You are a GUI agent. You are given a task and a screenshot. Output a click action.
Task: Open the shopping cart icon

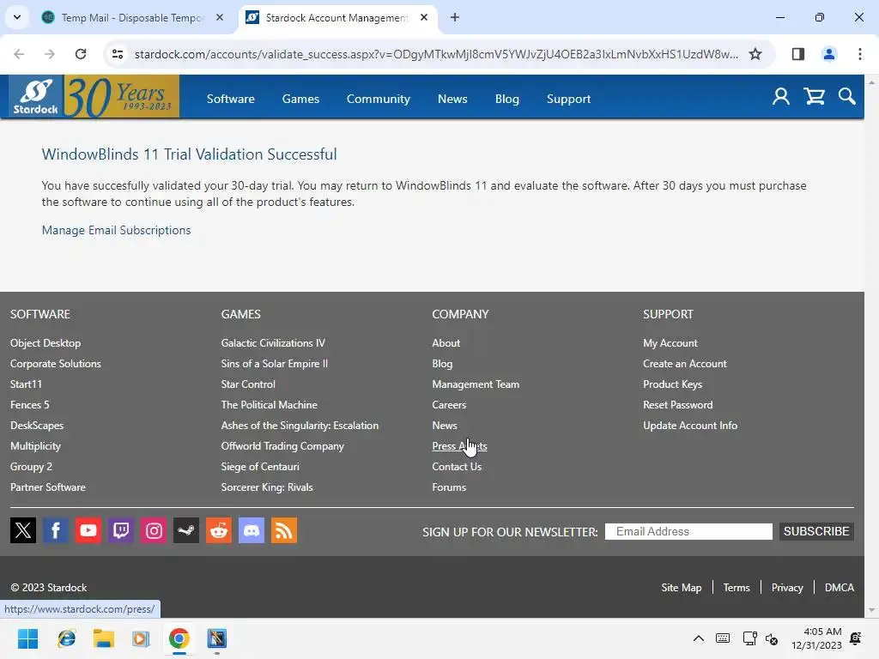(814, 97)
